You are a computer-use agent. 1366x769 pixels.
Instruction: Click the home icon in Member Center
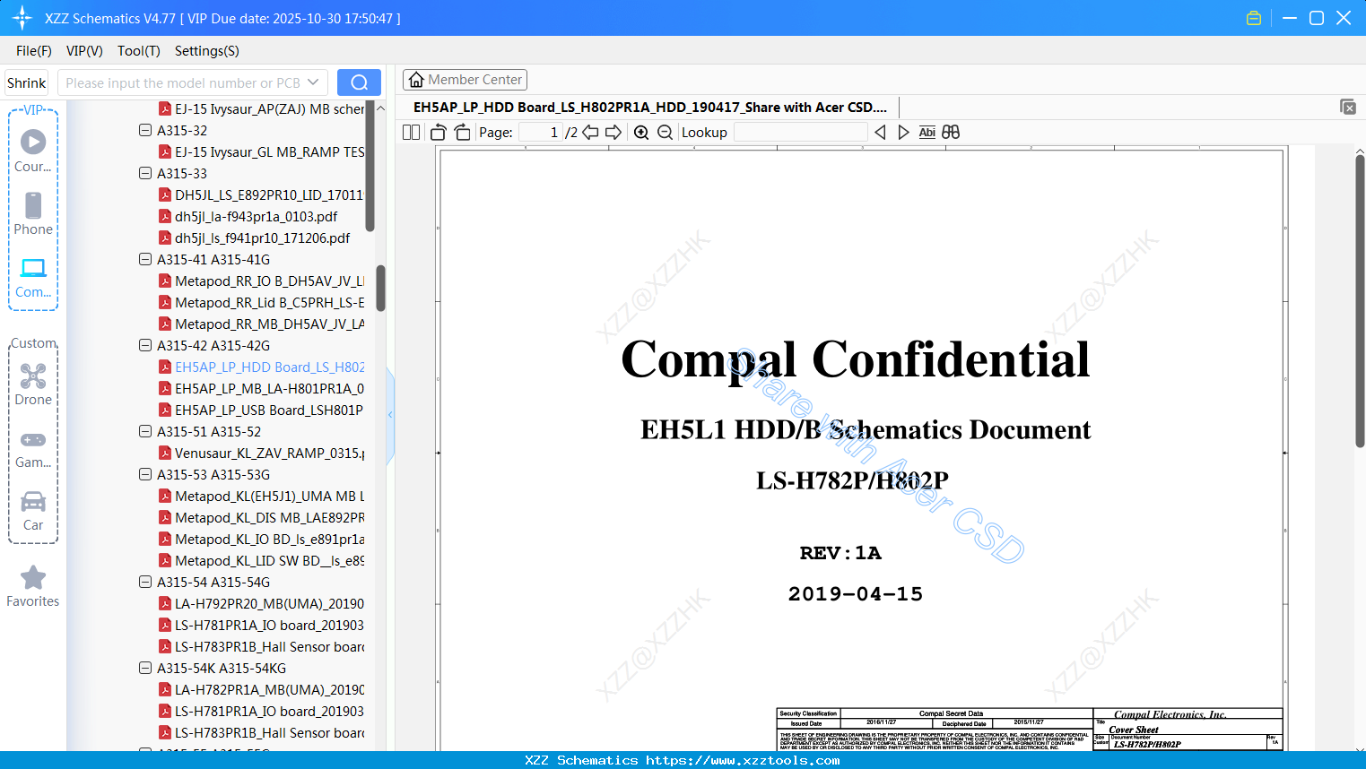416,80
